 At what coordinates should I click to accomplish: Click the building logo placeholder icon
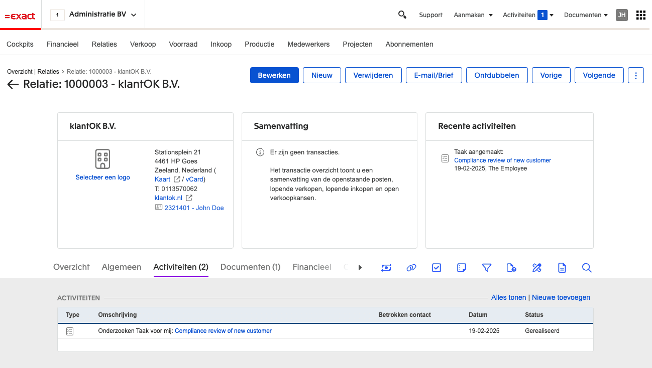point(102,159)
